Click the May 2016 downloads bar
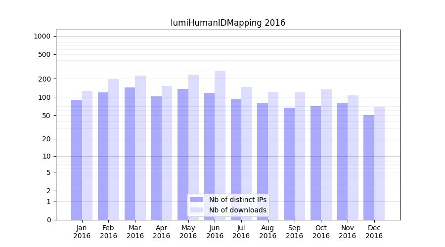Screen dimensions: 445x247 [193, 147]
